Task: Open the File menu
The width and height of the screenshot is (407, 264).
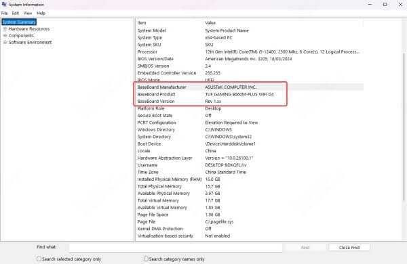Action: (5, 14)
